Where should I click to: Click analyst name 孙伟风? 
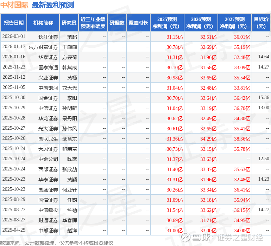coord(70,129)
